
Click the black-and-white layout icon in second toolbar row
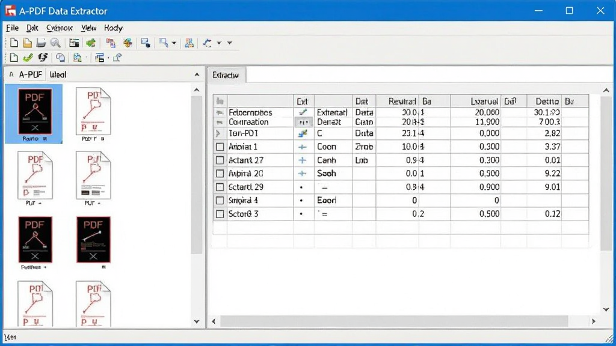pyautogui.click(x=99, y=58)
